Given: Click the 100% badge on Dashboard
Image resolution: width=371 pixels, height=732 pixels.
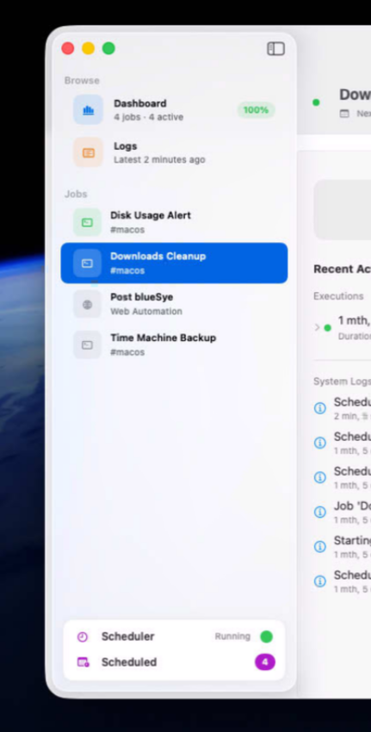Looking at the screenshot, I should [x=257, y=110].
